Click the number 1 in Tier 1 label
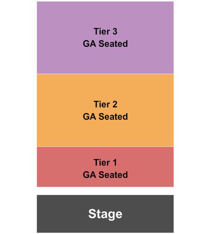 tap(115, 162)
